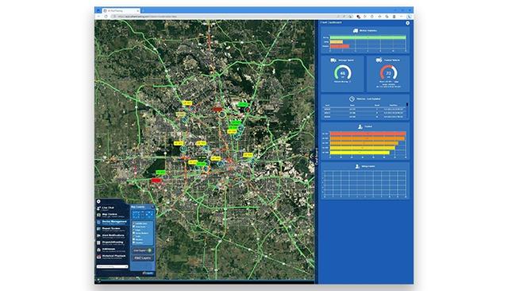Click the Fastest Vehicle icon
508x291 pixels.
[379, 60]
